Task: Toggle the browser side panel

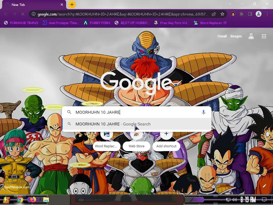Action: (x=250, y=14)
